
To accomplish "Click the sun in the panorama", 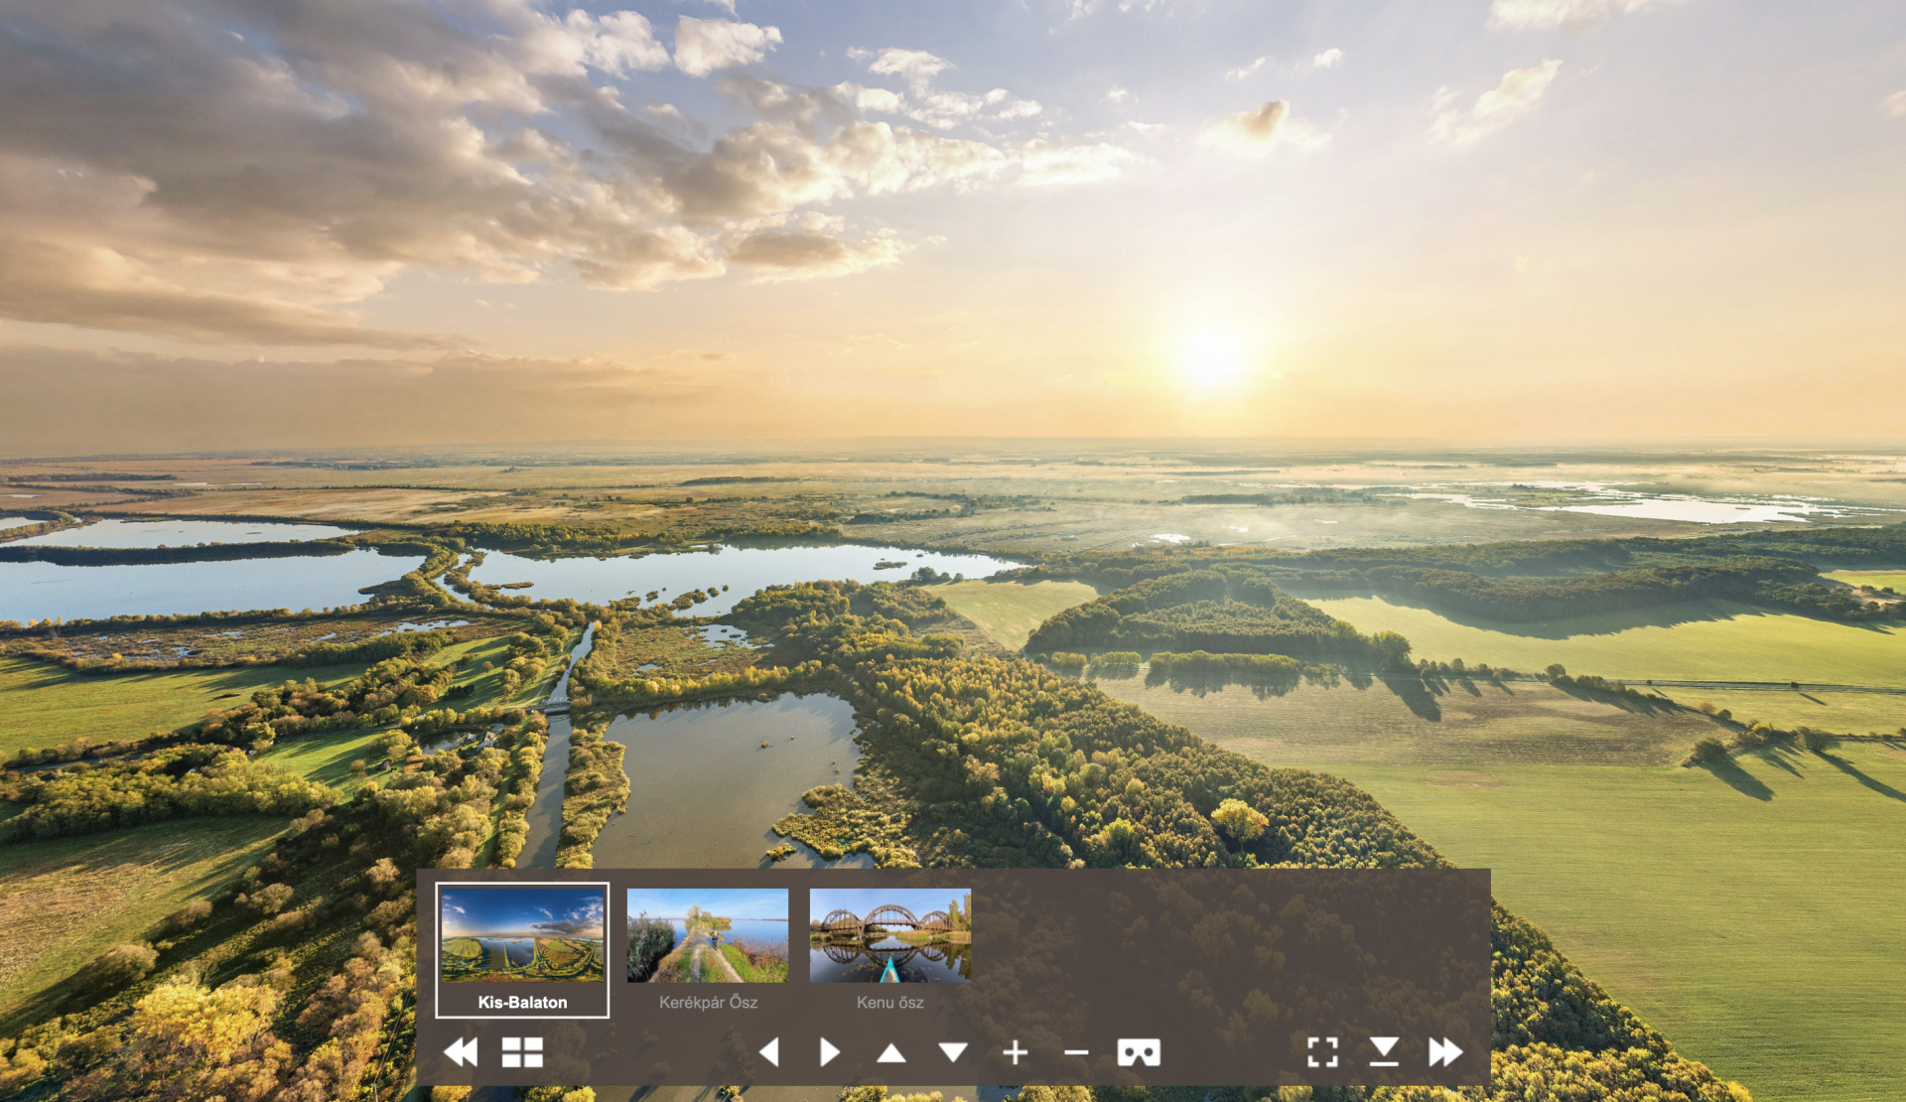I will [1208, 357].
